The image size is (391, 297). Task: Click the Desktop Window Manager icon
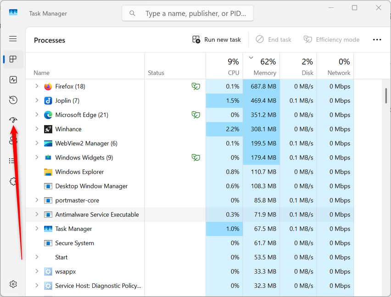point(48,186)
